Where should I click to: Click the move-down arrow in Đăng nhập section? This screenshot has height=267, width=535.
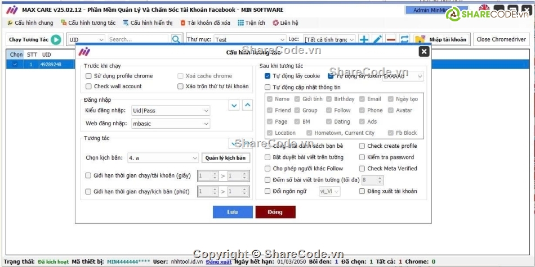coord(234,105)
